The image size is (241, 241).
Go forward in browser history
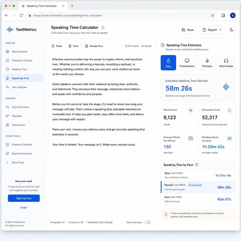click(x=14, y=15)
